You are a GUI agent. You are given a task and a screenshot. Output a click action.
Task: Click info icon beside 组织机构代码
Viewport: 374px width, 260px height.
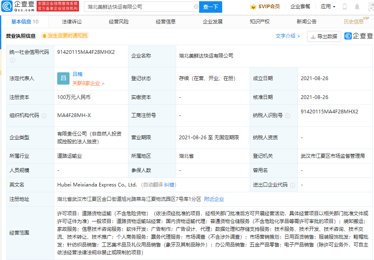tap(44, 116)
